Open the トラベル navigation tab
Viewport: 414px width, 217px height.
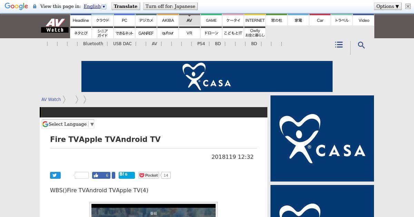click(342, 20)
